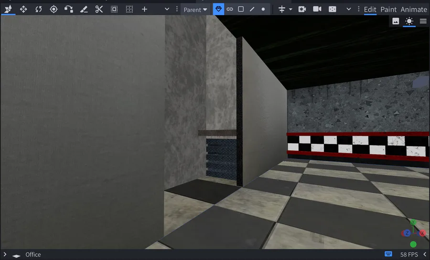The height and width of the screenshot is (260, 430).
Task: Expand the left sidebar arrow
Action: 5,255
